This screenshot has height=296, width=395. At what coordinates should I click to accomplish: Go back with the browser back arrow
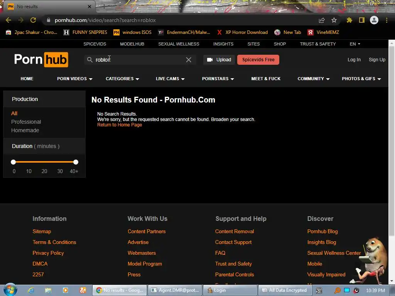[8, 20]
